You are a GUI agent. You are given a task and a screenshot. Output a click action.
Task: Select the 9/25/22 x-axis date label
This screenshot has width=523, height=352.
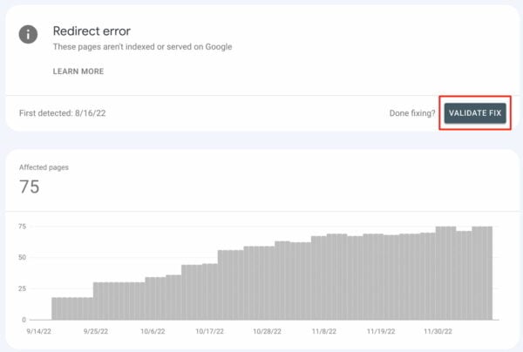(x=98, y=332)
